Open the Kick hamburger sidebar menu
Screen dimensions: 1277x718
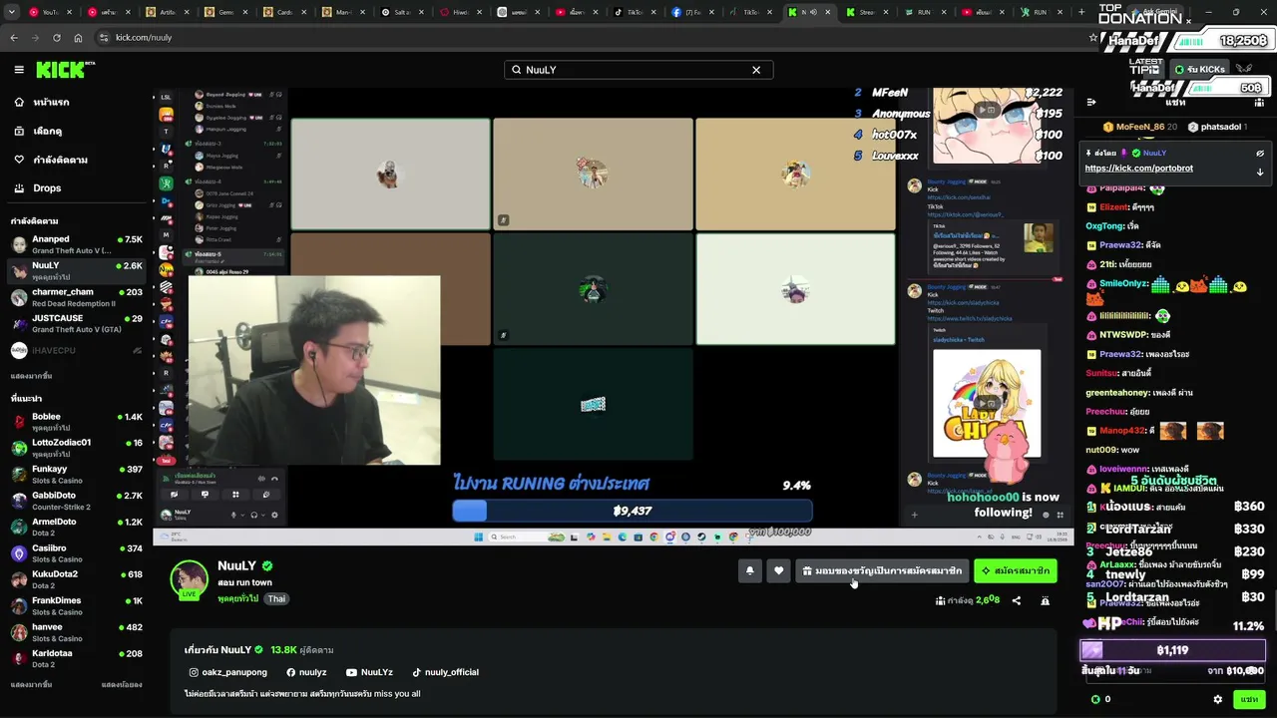[x=19, y=70]
